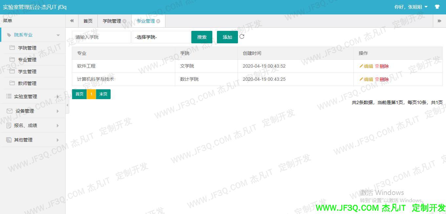Screen dimensions: 446x214
Task: Open the 选择学院 dropdown
Action: click(x=161, y=37)
